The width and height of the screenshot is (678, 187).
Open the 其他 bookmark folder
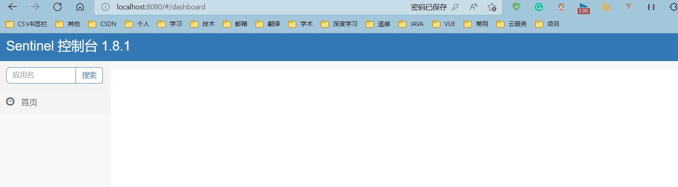point(68,24)
